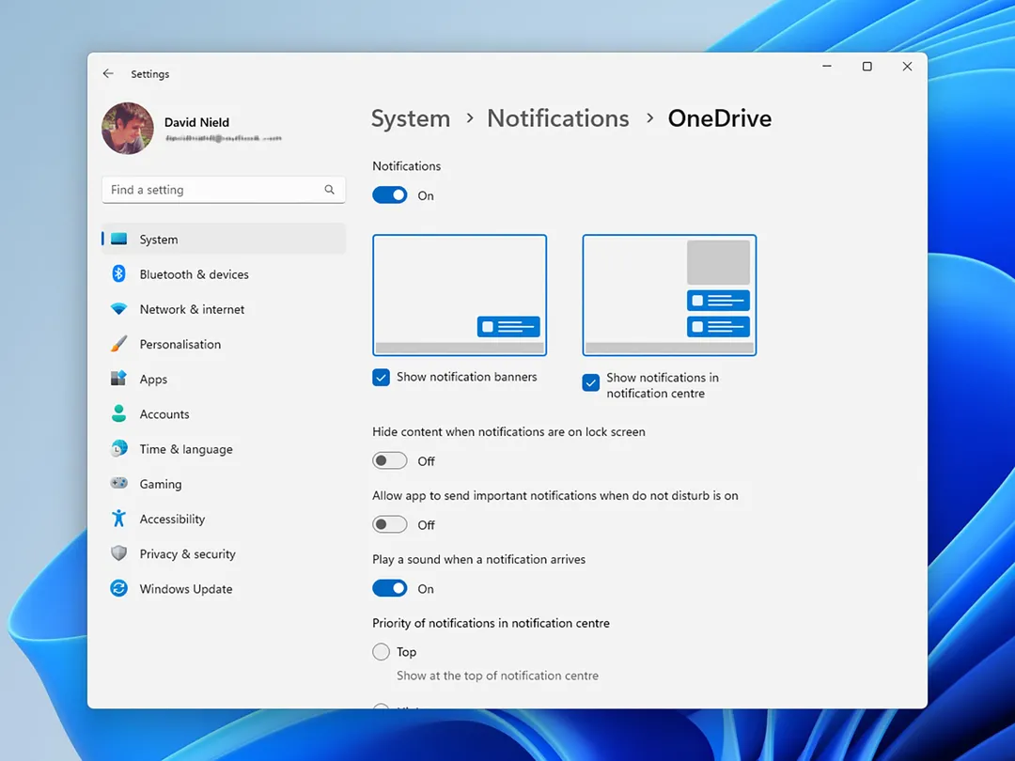The image size is (1015, 761).
Task: Click 'Show at the top of notification centre' text
Action: 497,676
